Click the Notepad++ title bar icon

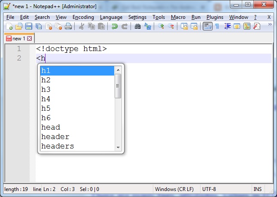pos(7,6)
